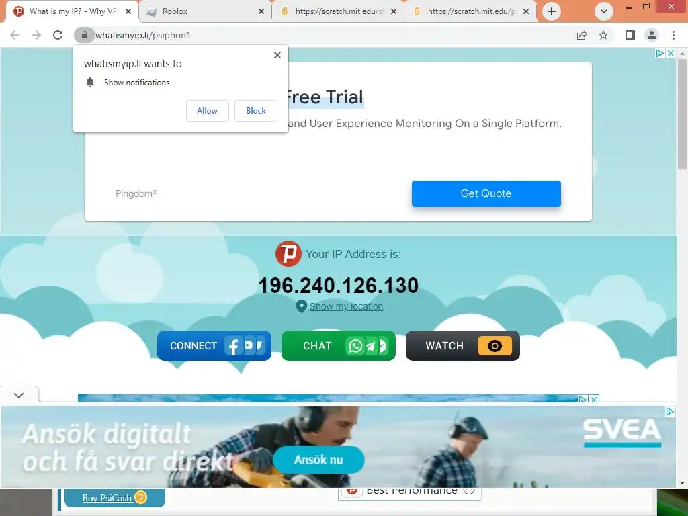Click the Show my location link
The image size is (688, 516).
click(346, 306)
